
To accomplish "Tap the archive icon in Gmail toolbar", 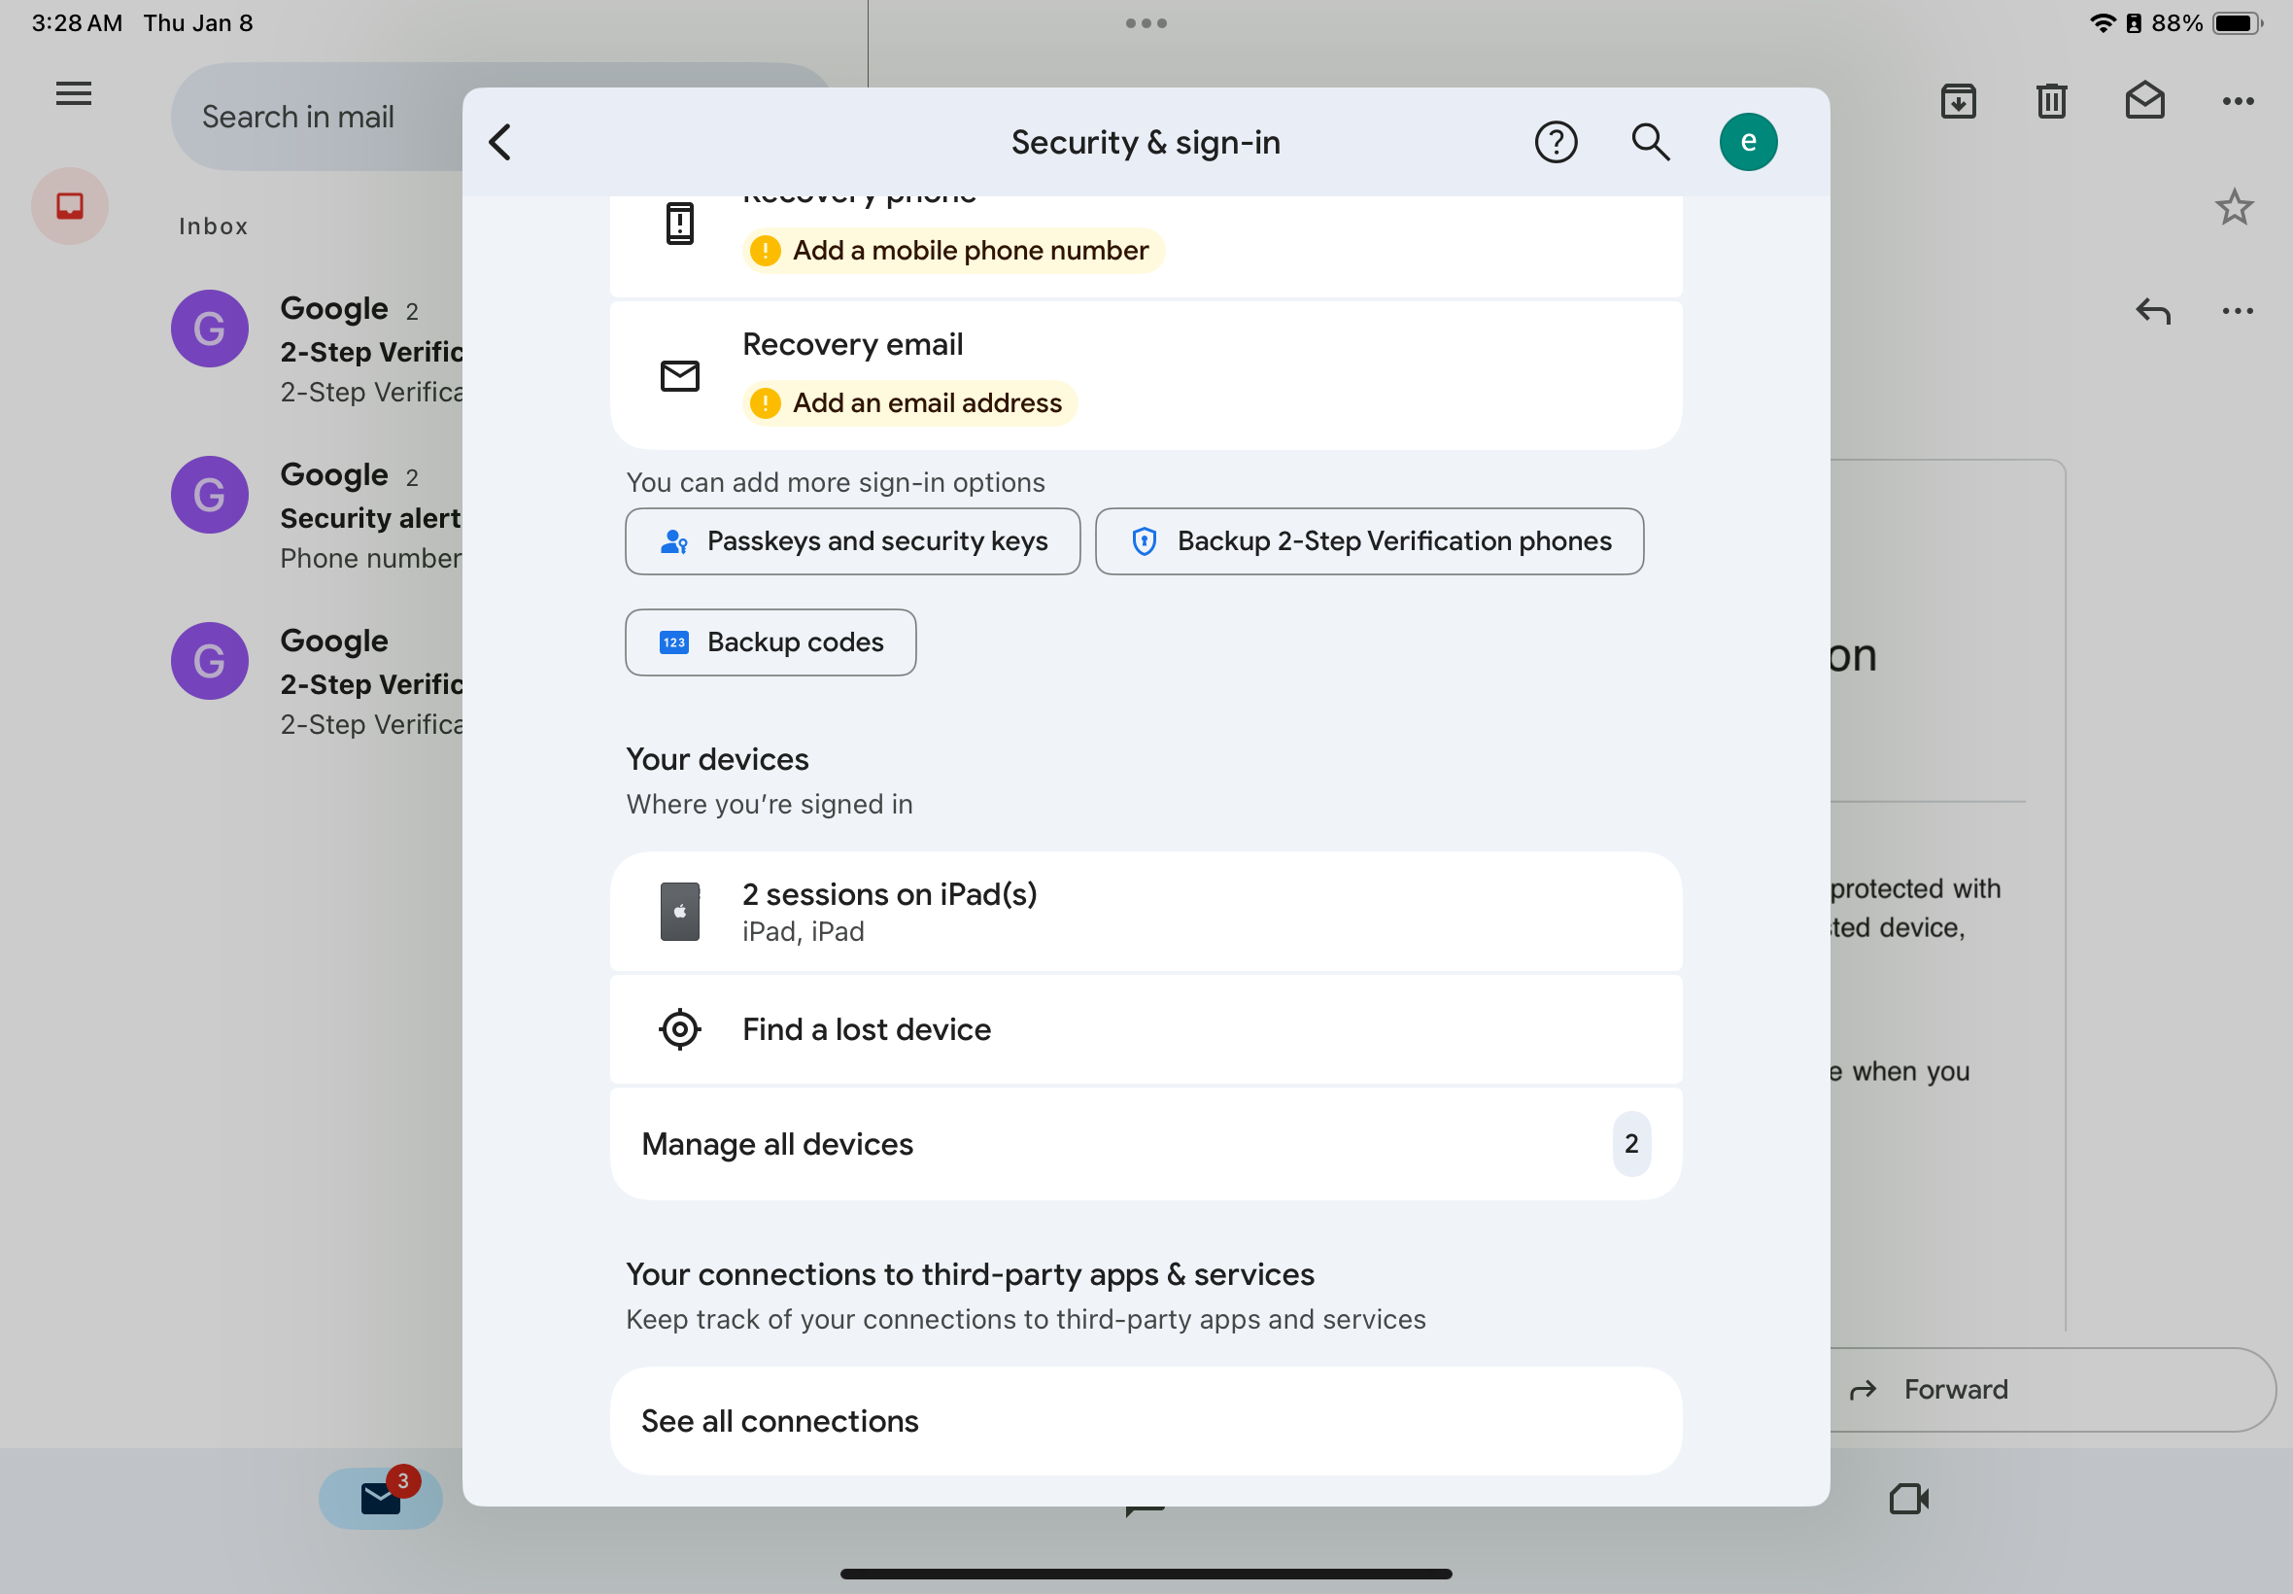I will pos(1958,101).
